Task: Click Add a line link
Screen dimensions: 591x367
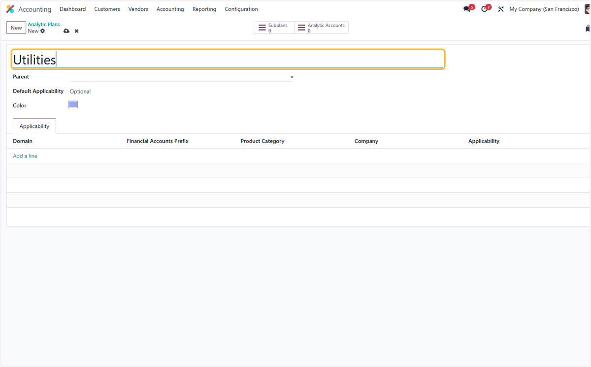Action: (25, 156)
